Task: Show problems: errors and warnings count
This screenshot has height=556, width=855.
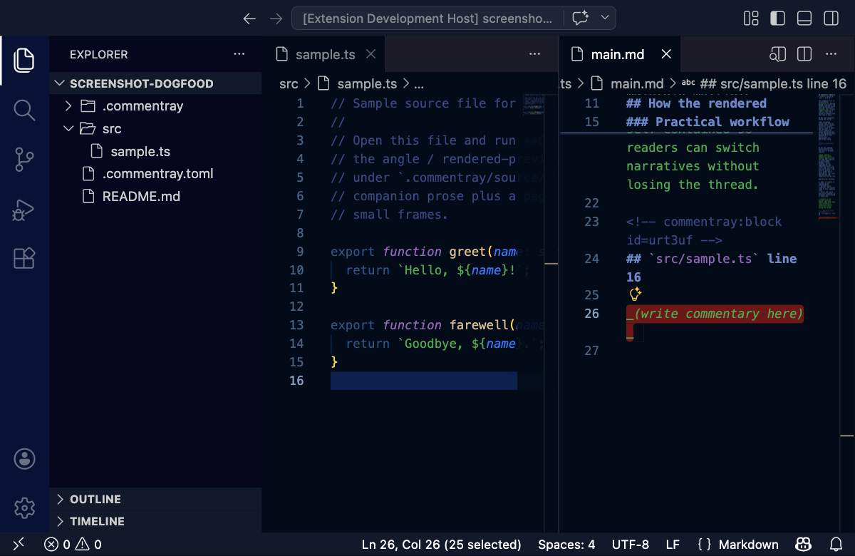Action: click(x=73, y=545)
